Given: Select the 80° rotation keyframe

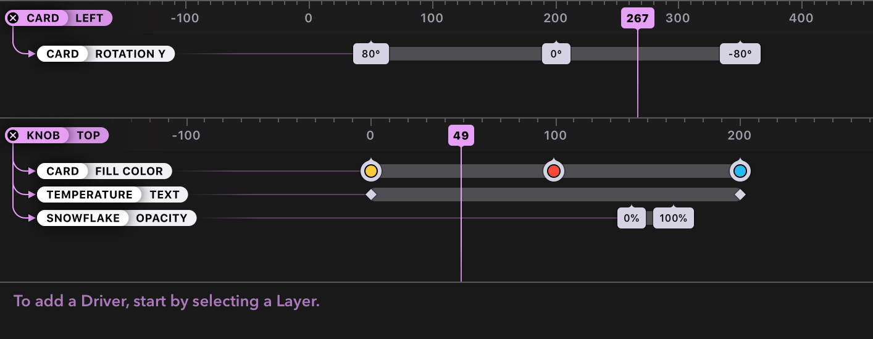Looking at the screenshot, I should point(371,54).
